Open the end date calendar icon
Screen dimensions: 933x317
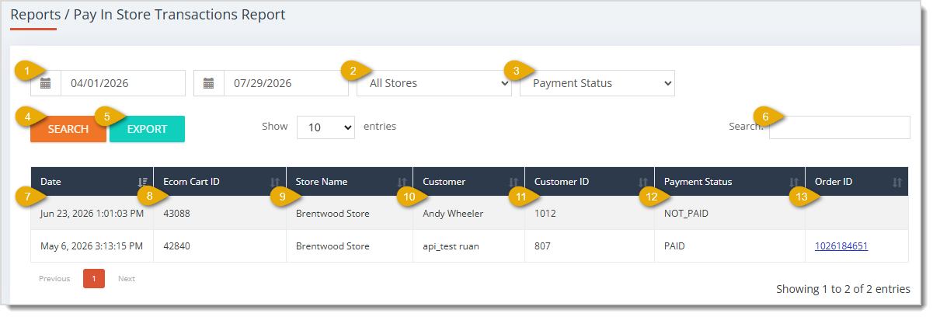209,83
